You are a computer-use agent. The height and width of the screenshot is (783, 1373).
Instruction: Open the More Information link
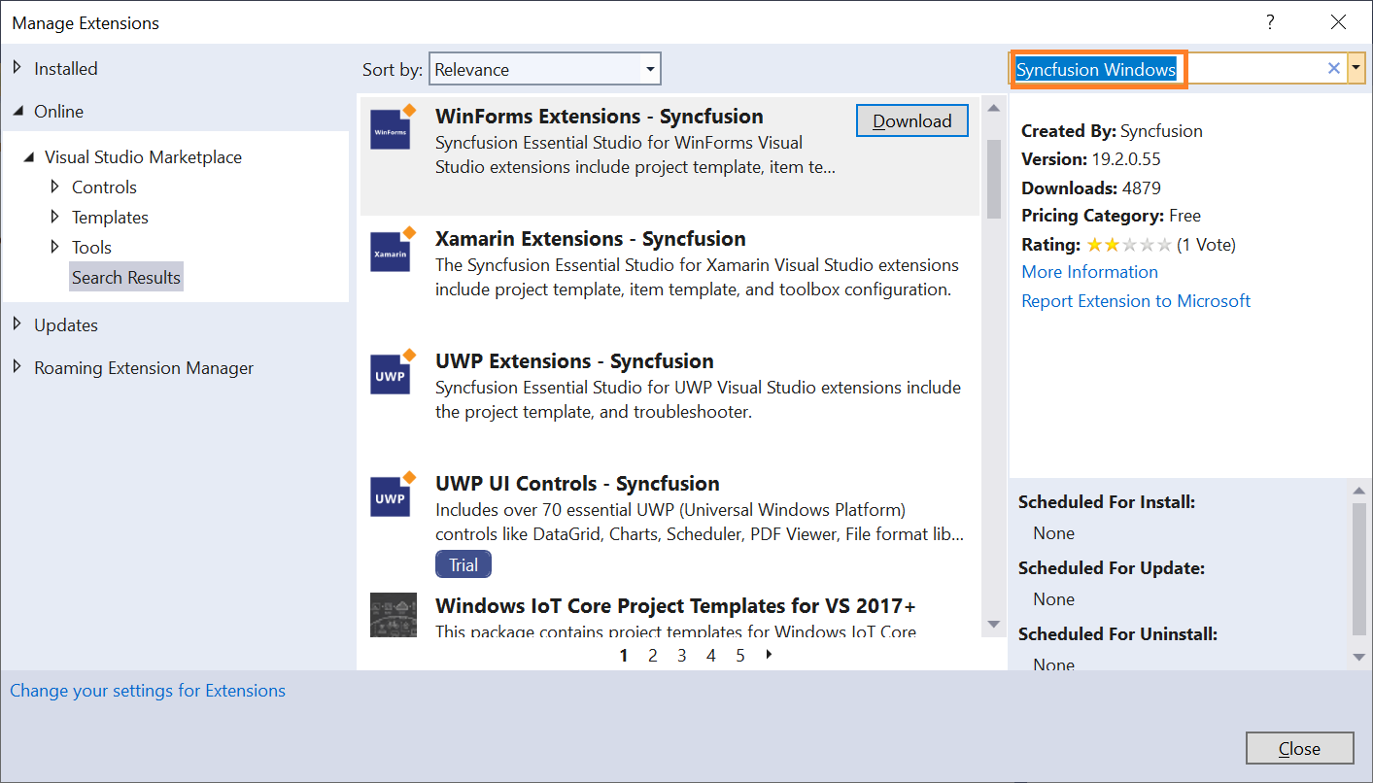pyautogui.click(x=1089, y=271)
